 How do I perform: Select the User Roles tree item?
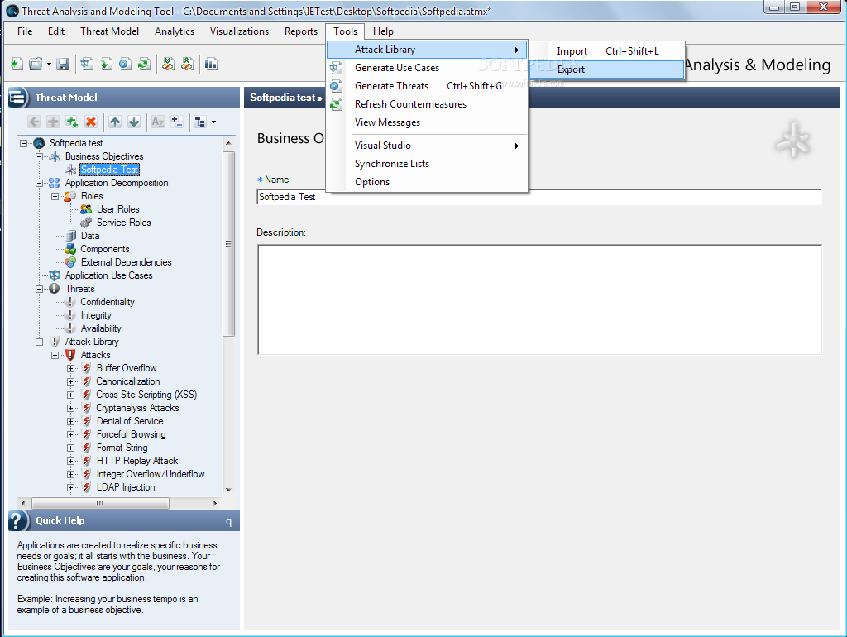117,209
